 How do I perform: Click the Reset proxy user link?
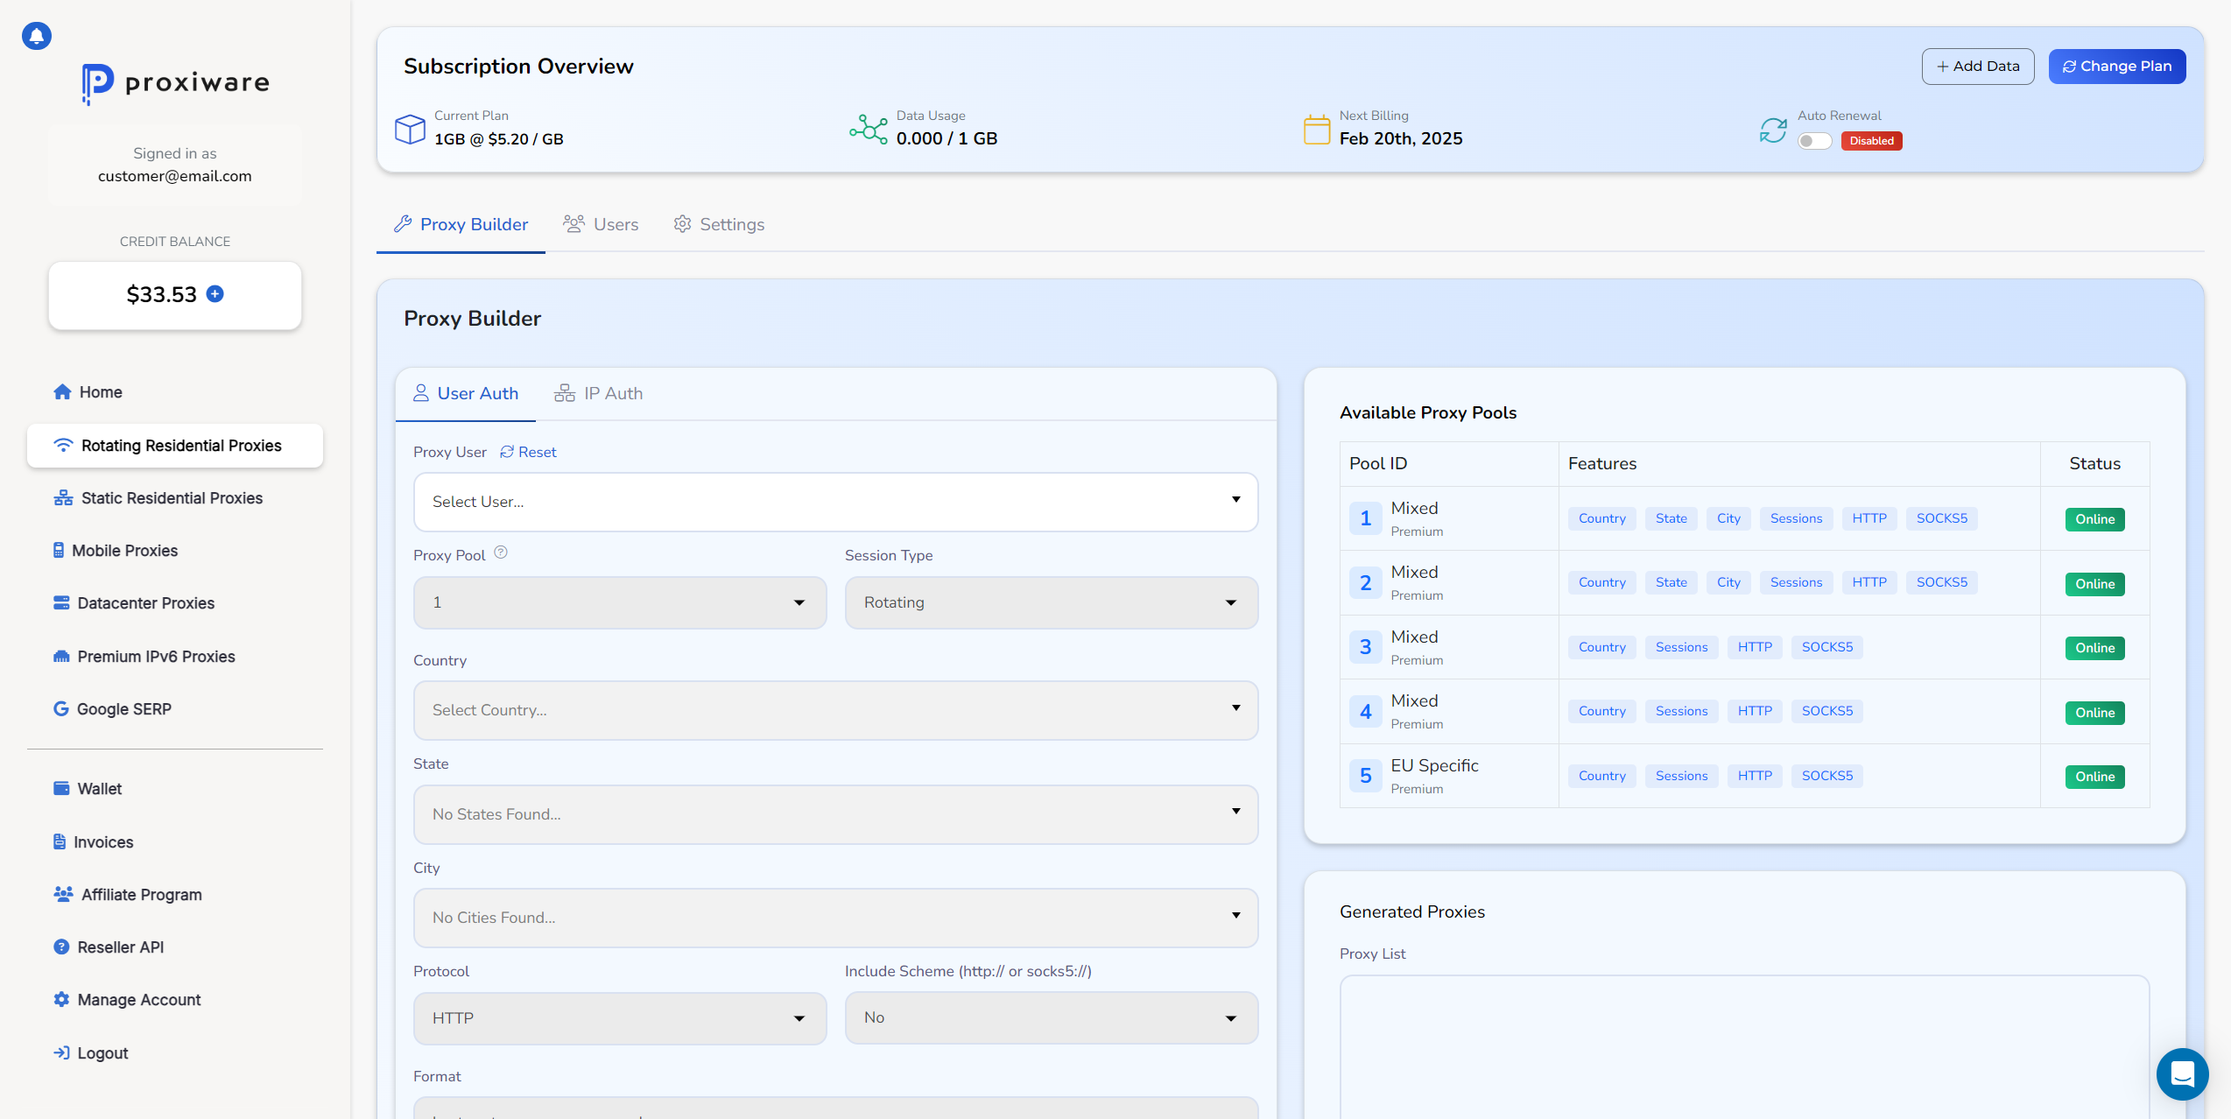tap(529, 451)
